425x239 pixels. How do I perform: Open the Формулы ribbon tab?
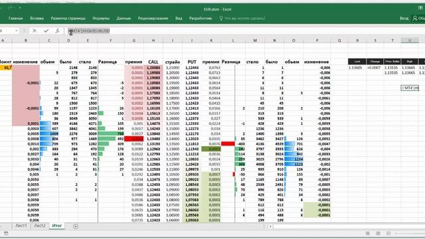101,19
